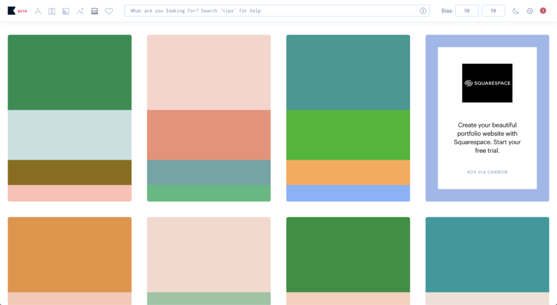Select the pale pink band above salmon
The height and width of the screenshot is (305, 557).
click(209, 72)
